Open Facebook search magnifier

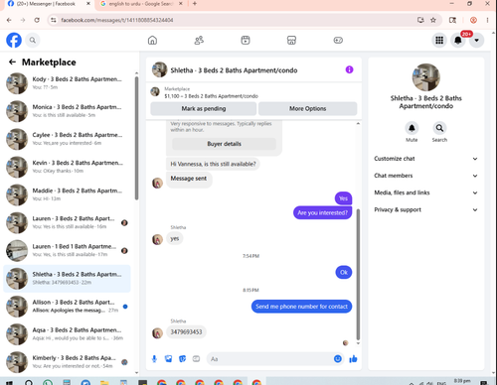[x=32, y=41]
